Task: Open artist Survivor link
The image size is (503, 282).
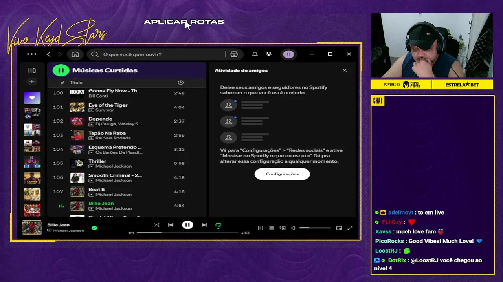Action: [x=105, y=110]
